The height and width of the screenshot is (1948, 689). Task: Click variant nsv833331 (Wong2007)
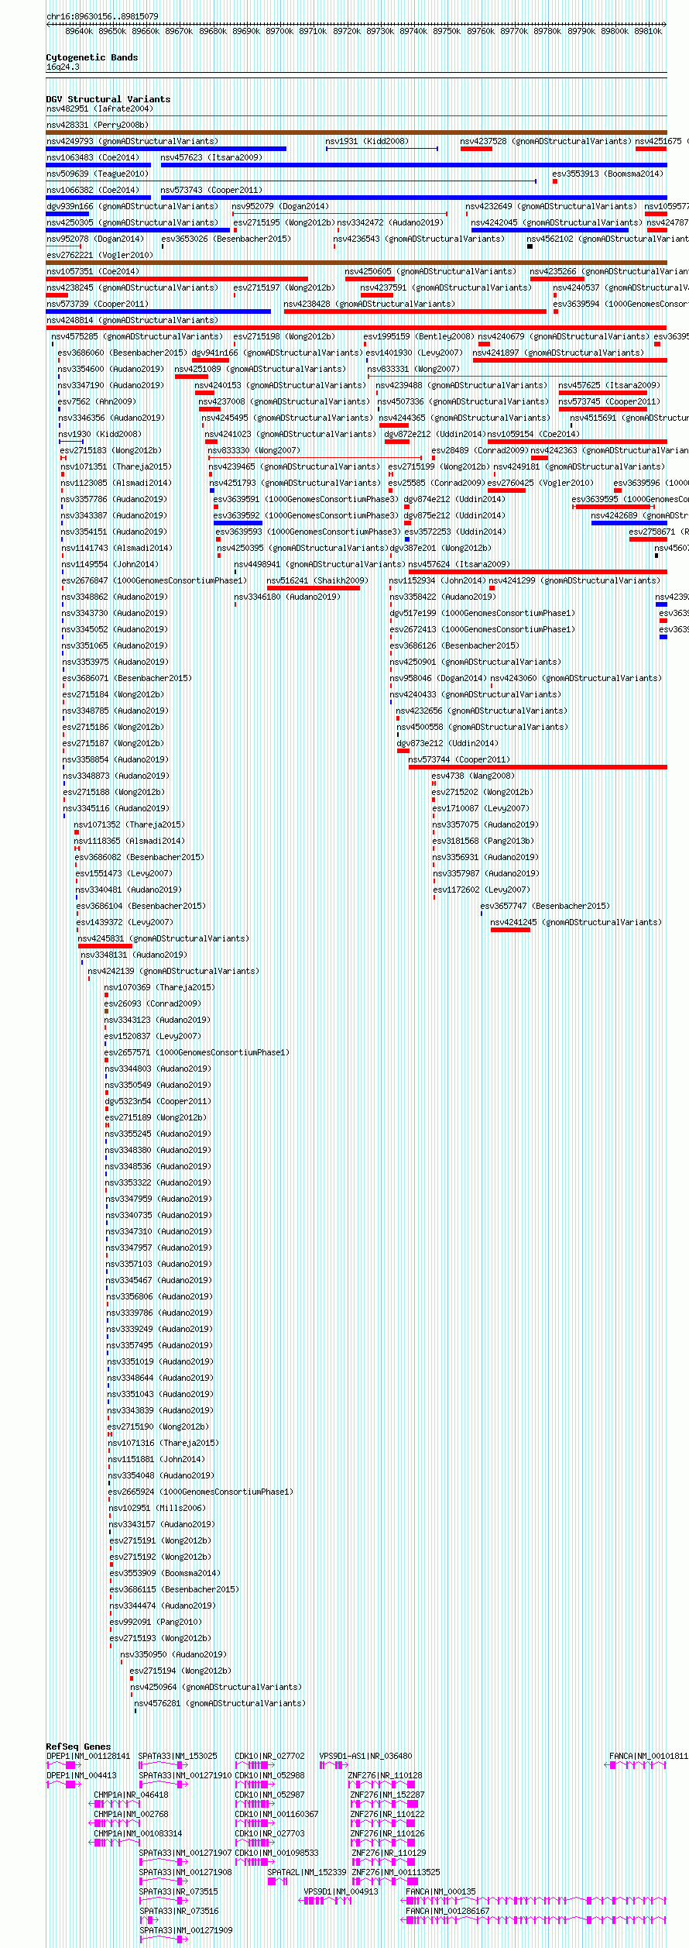414,369
